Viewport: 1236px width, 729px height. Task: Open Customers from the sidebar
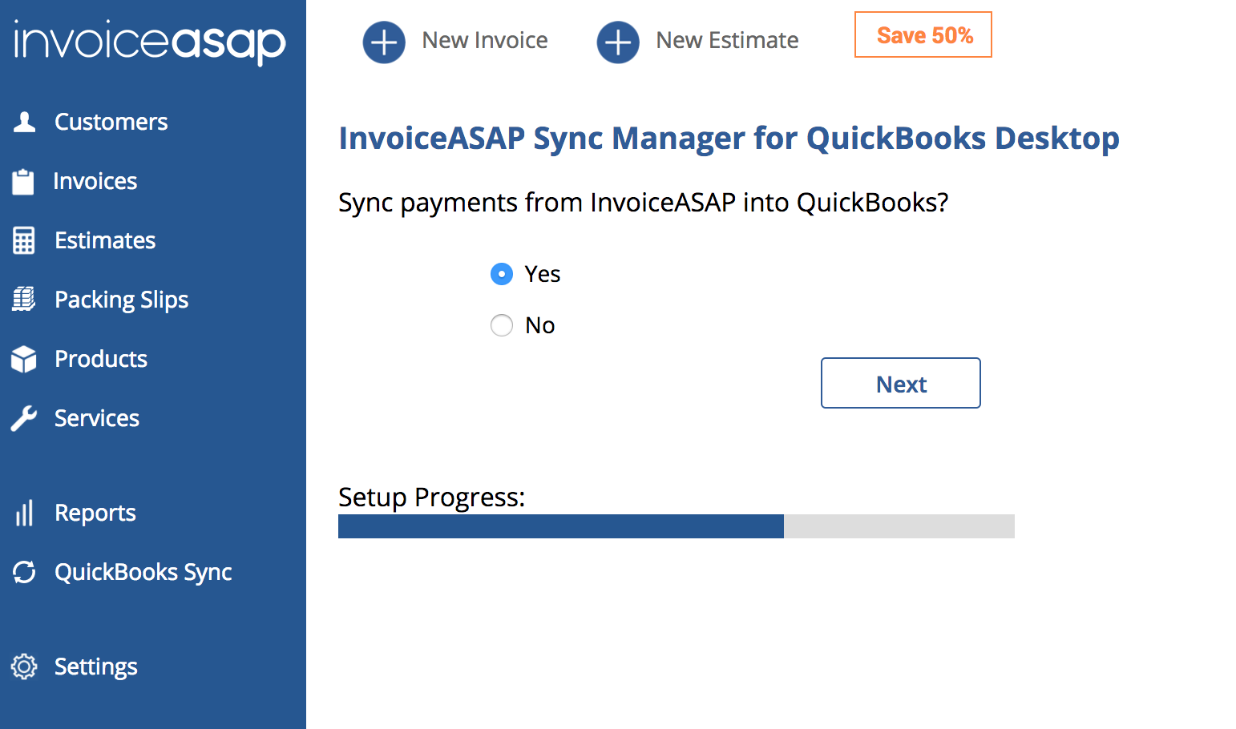(x=111, y=122)
